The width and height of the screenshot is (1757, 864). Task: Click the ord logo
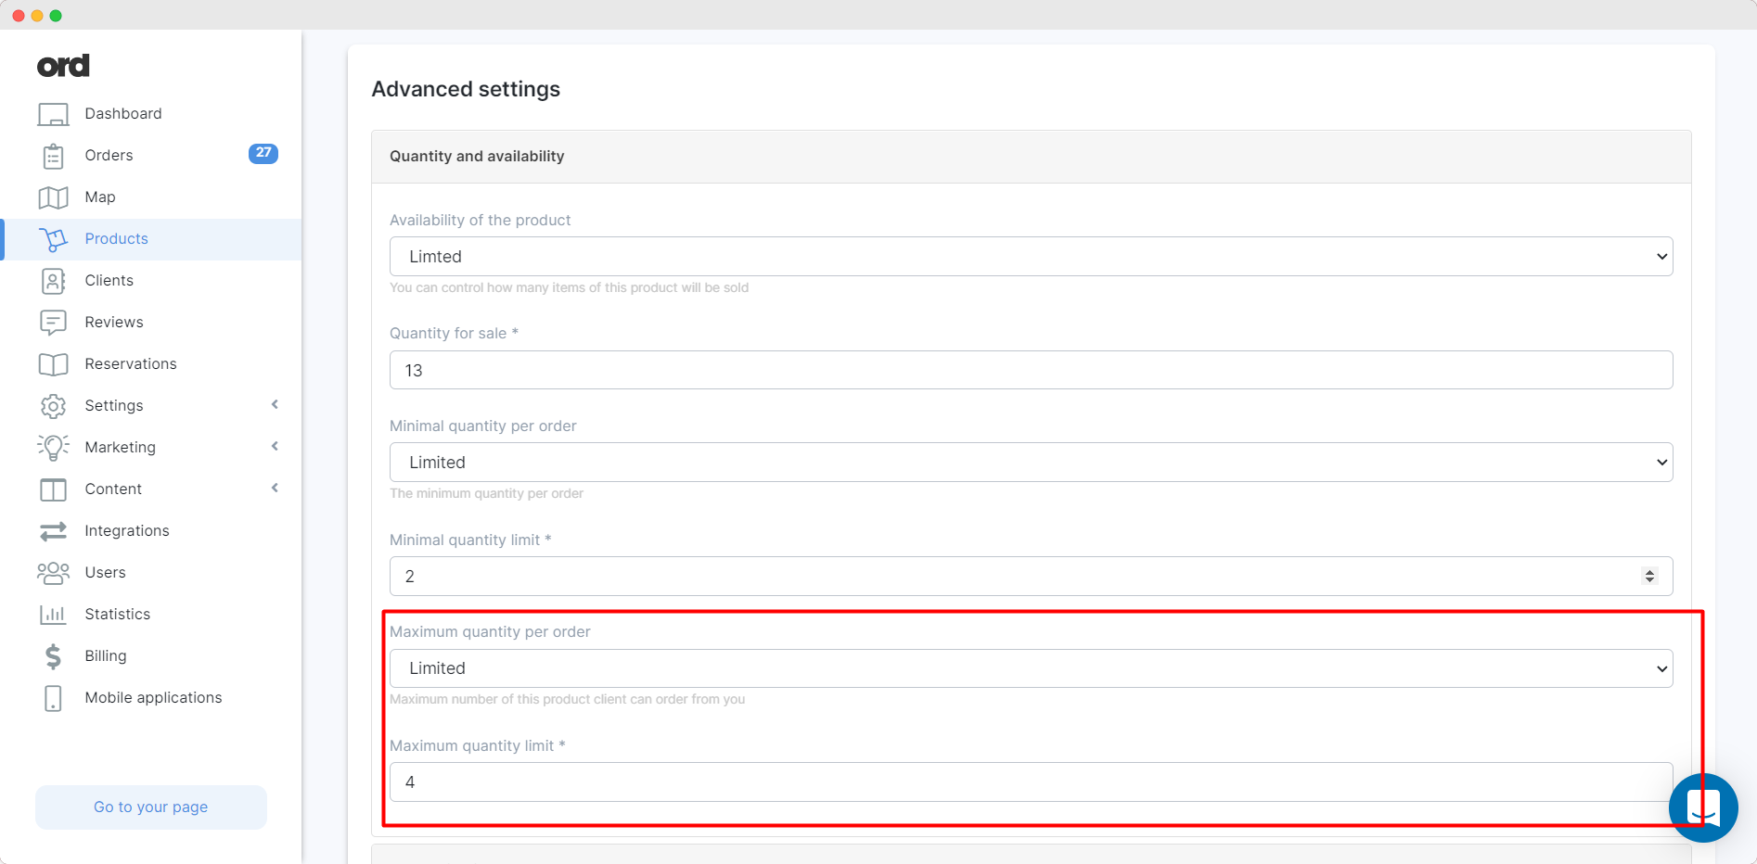coord(63,66)
